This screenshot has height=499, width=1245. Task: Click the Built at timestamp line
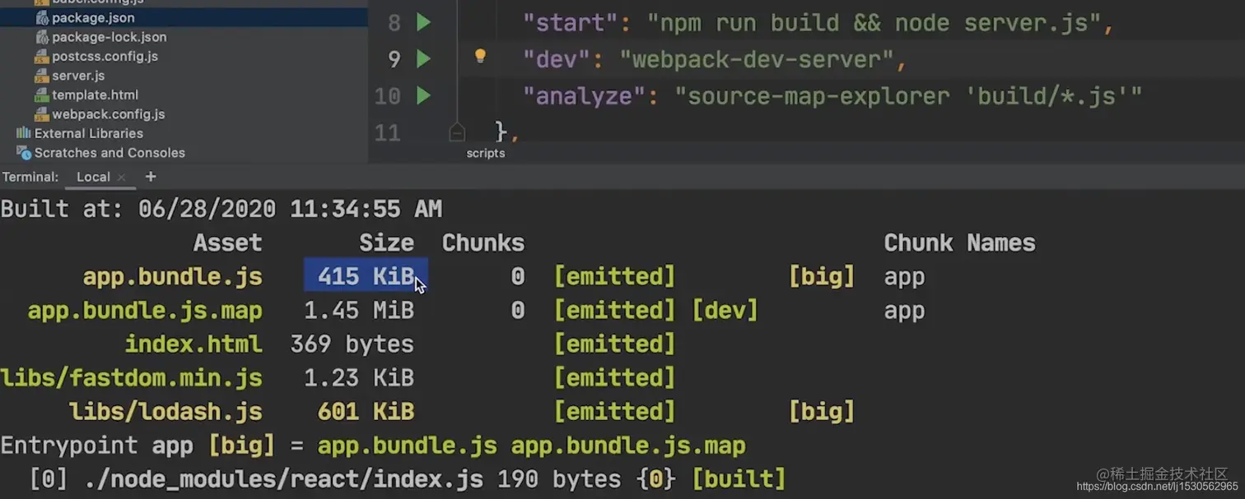pyautogui.click(x=221, y=209)
